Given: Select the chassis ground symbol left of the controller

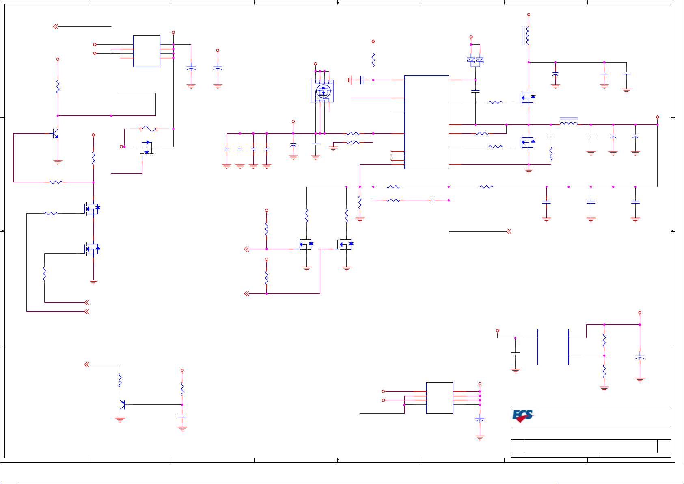Looking at the screenshot, I should point(349,80).
